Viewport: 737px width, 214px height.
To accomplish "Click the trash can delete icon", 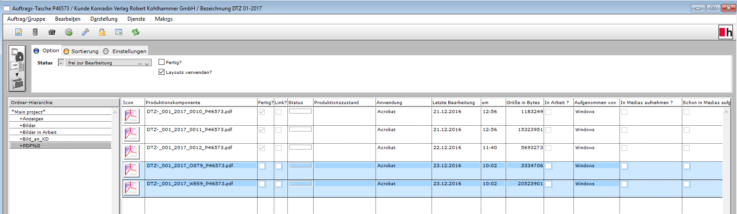I will pos(35,32).
